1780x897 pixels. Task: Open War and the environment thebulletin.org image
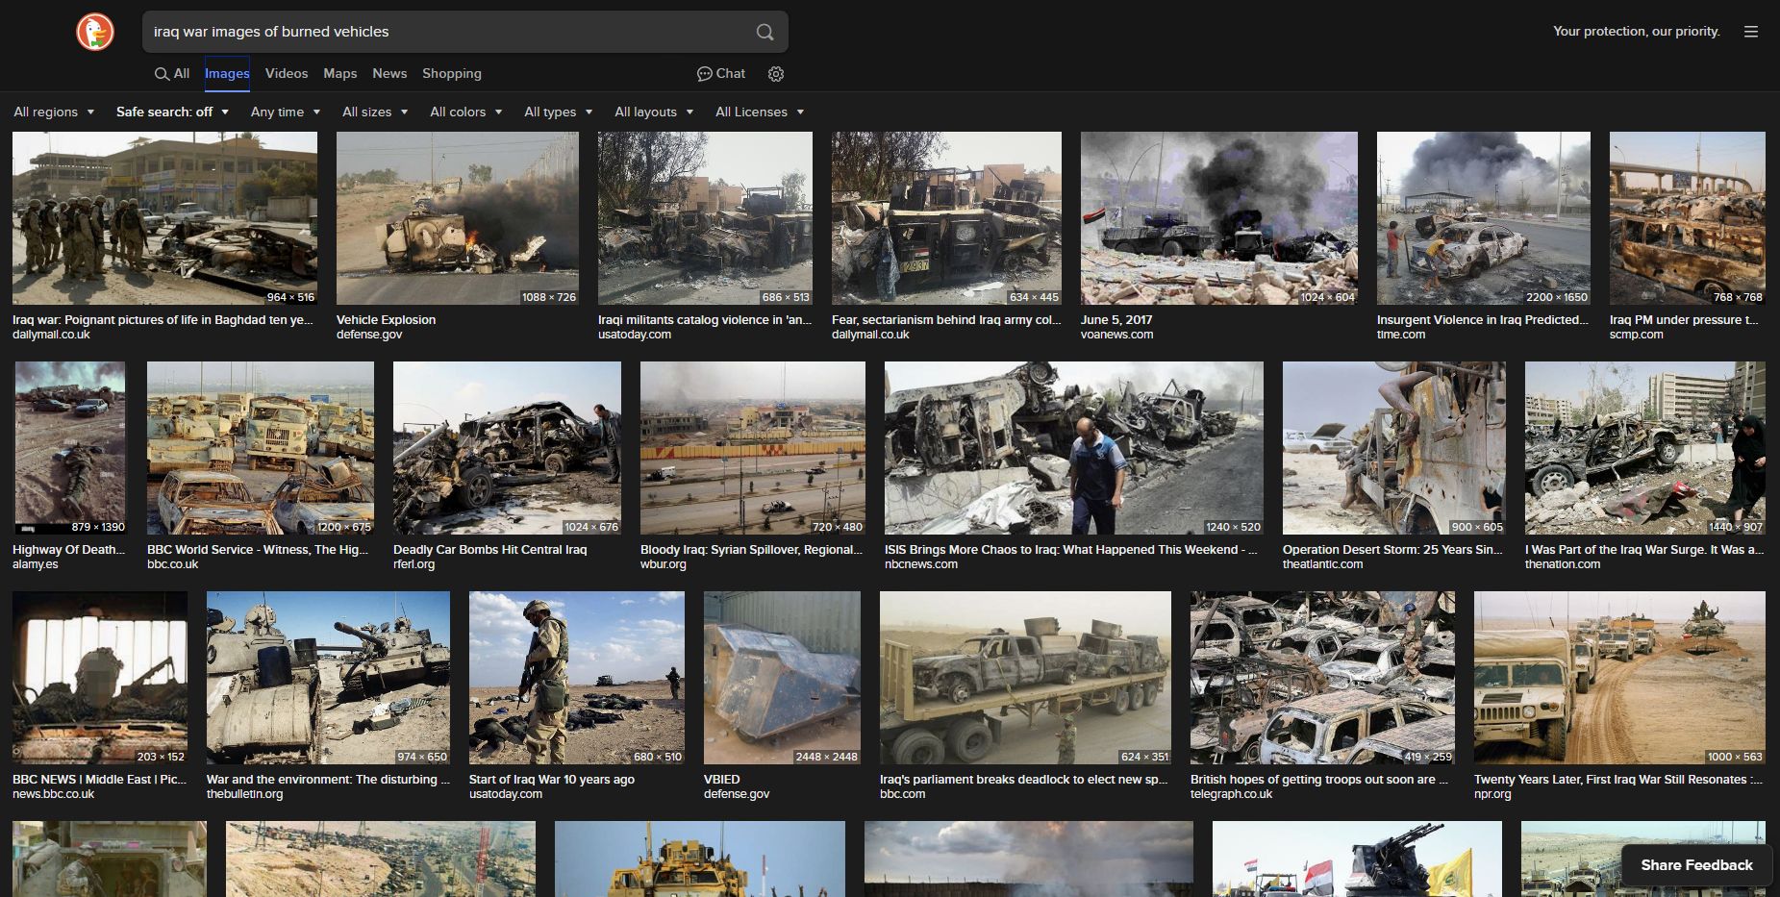click(x=328, y=678)
